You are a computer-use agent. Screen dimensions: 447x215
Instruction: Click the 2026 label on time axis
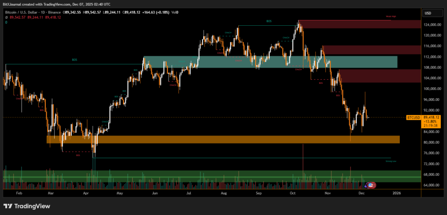pyautogui.click(x=396, y=192)
